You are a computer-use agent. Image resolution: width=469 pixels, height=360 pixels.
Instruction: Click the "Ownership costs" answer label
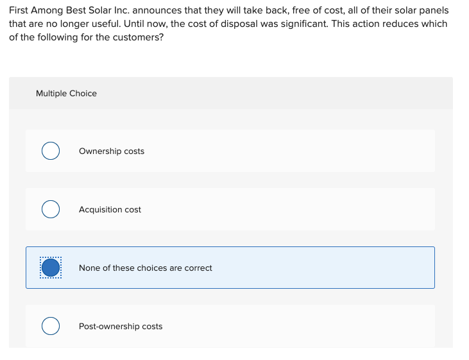click(x=111, y=151)
